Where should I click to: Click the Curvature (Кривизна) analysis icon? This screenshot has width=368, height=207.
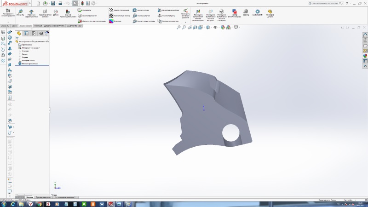(111, 21)
